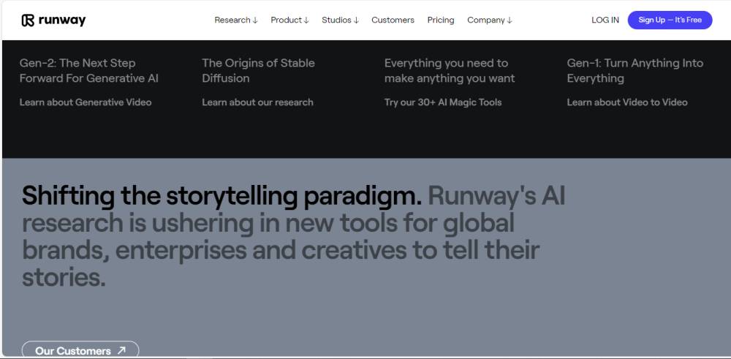Open Everything you need to make anything headline
Screen dimensions: 731x359
click(x=450, y=70)
